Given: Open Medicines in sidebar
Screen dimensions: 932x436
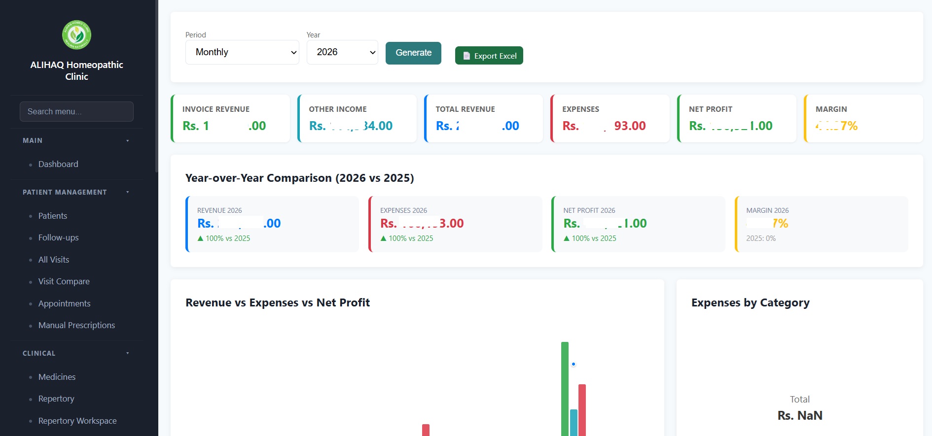Looking at the screenshot, I should coord(57,377).
